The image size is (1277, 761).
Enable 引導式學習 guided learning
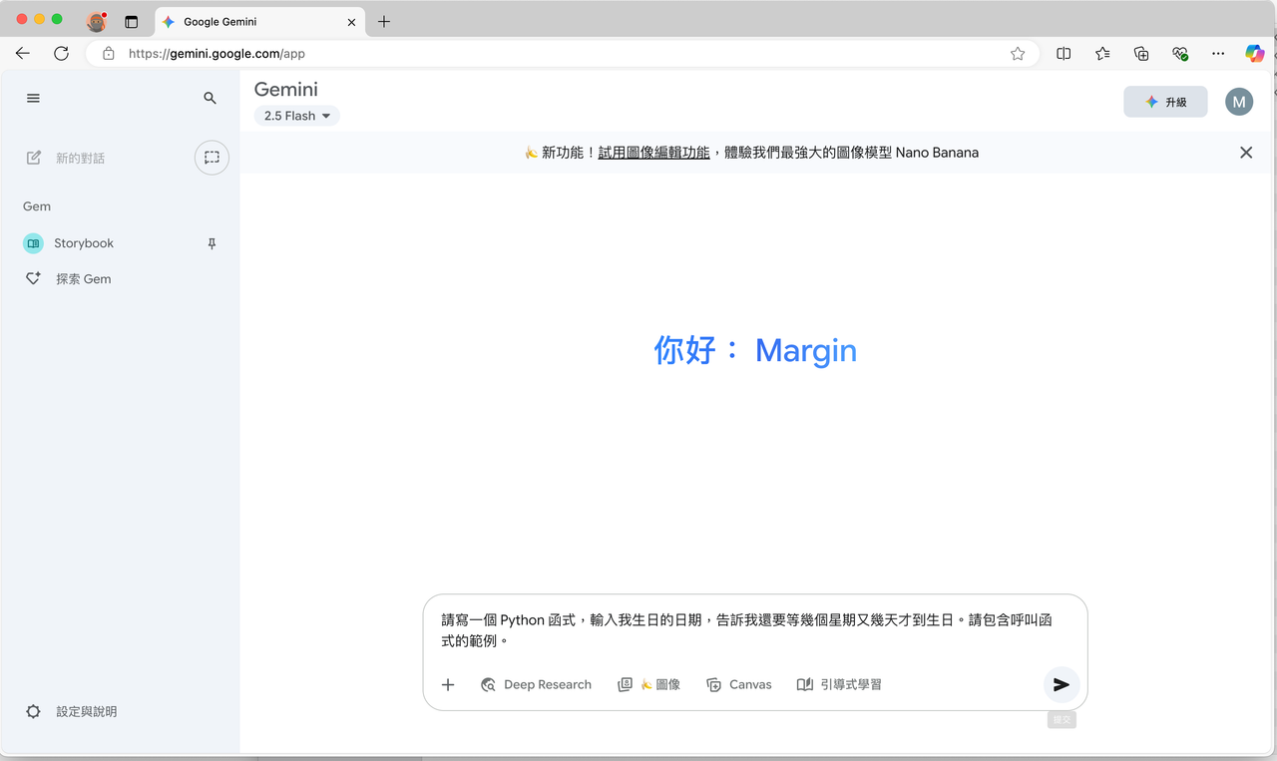click(x=839, y=684)
